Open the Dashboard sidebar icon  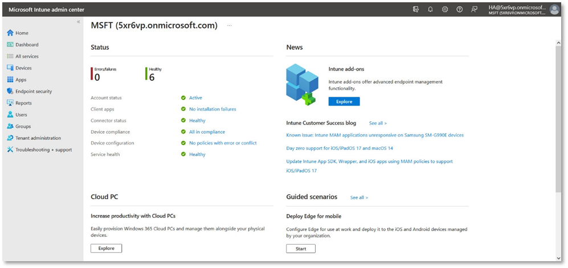(x=10, y=44)
